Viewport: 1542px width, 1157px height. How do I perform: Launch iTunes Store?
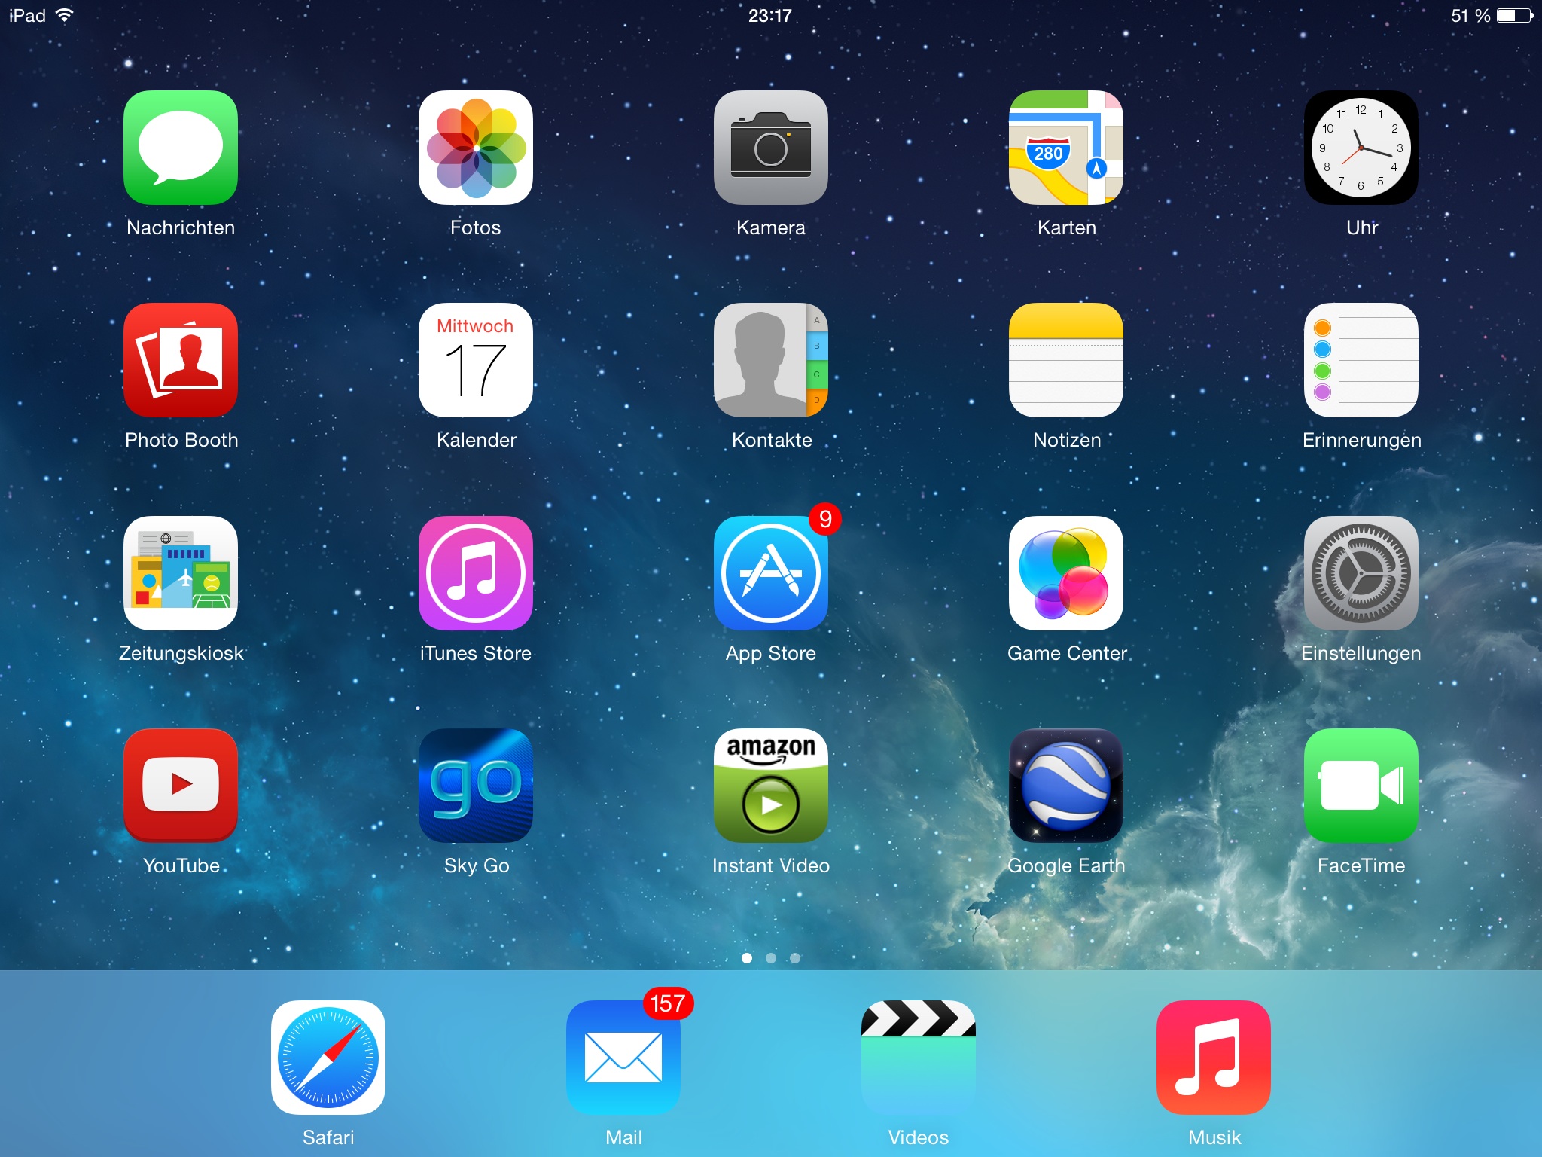pyautogui.click(x=476, y=573)
